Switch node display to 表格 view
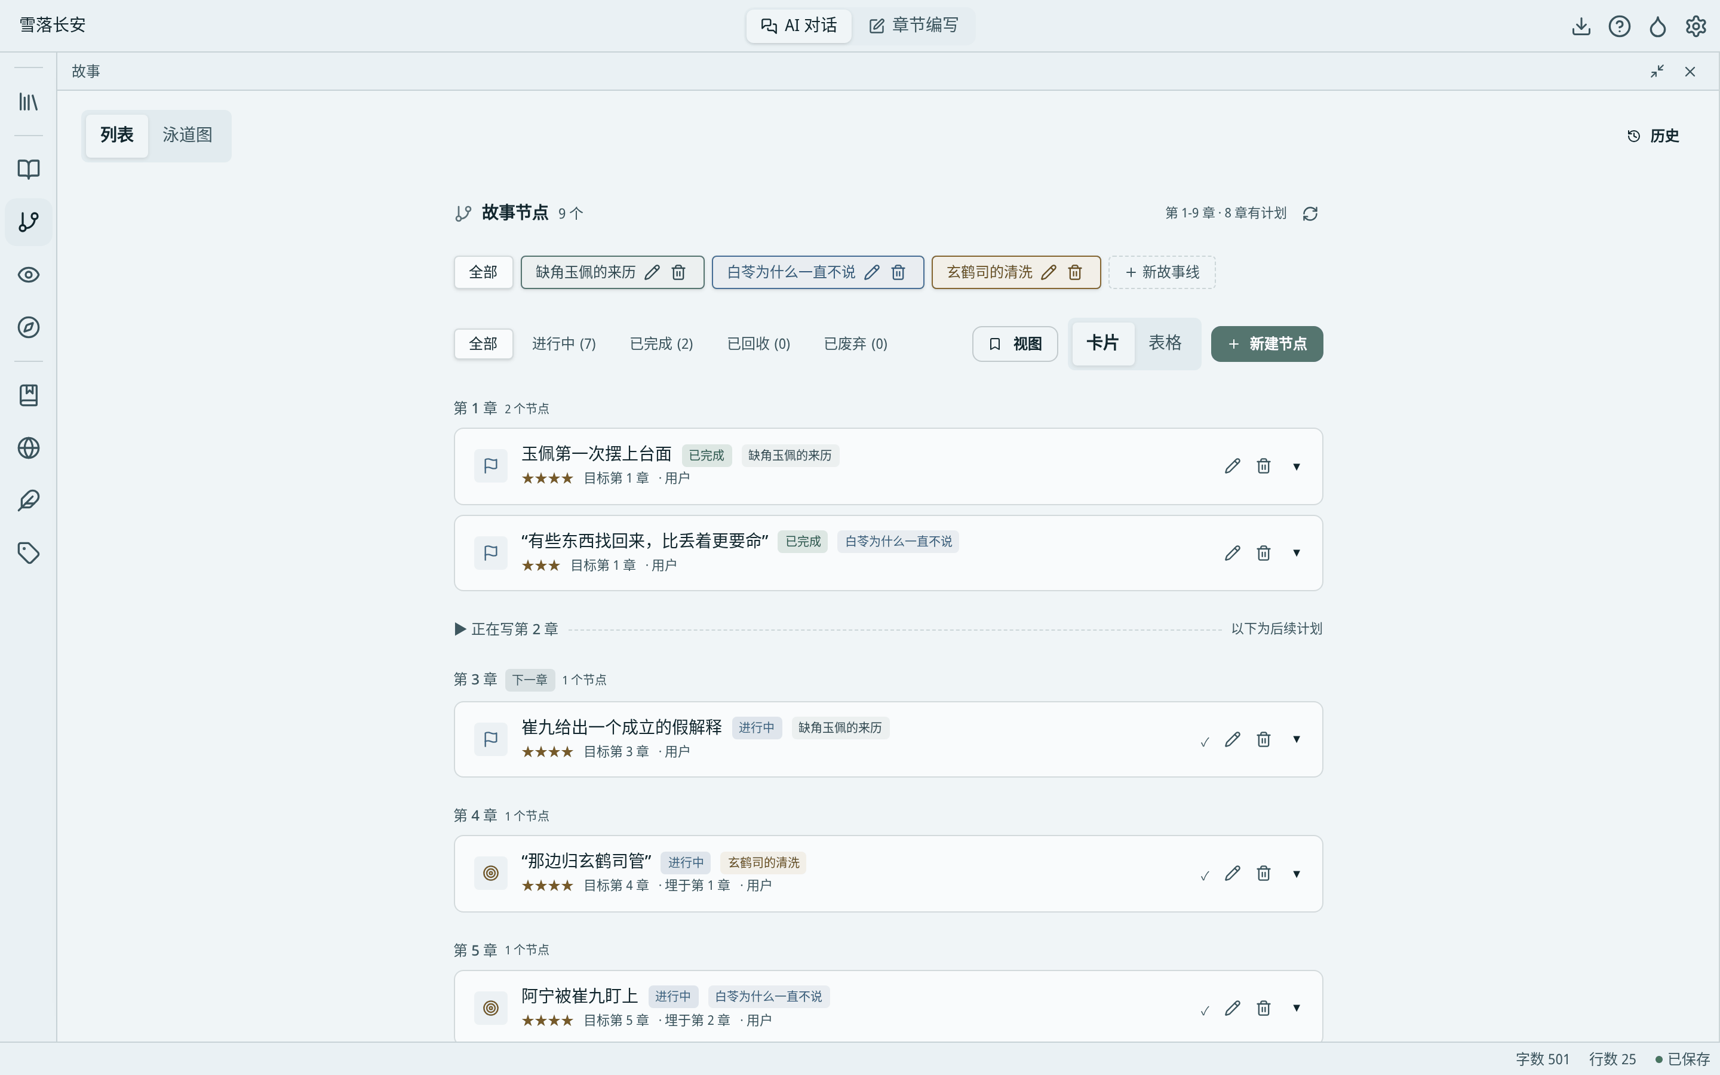Viewport: 1720px width, 1075px height. [x=1165, y=343]
